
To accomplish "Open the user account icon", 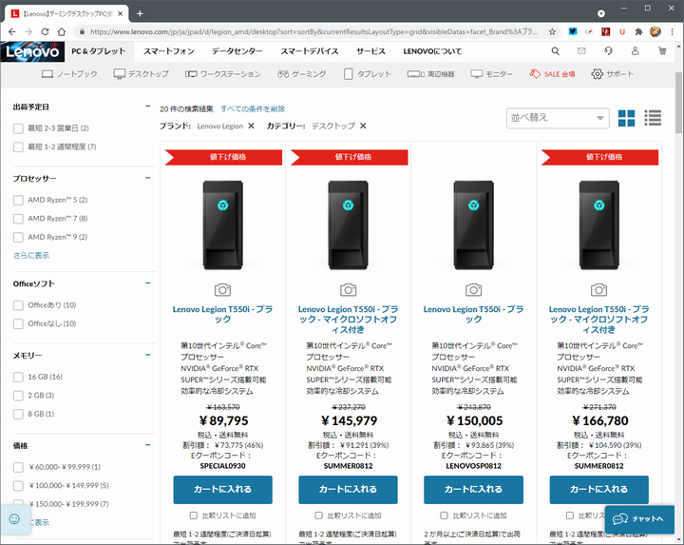I will click(x=636, y=51).
